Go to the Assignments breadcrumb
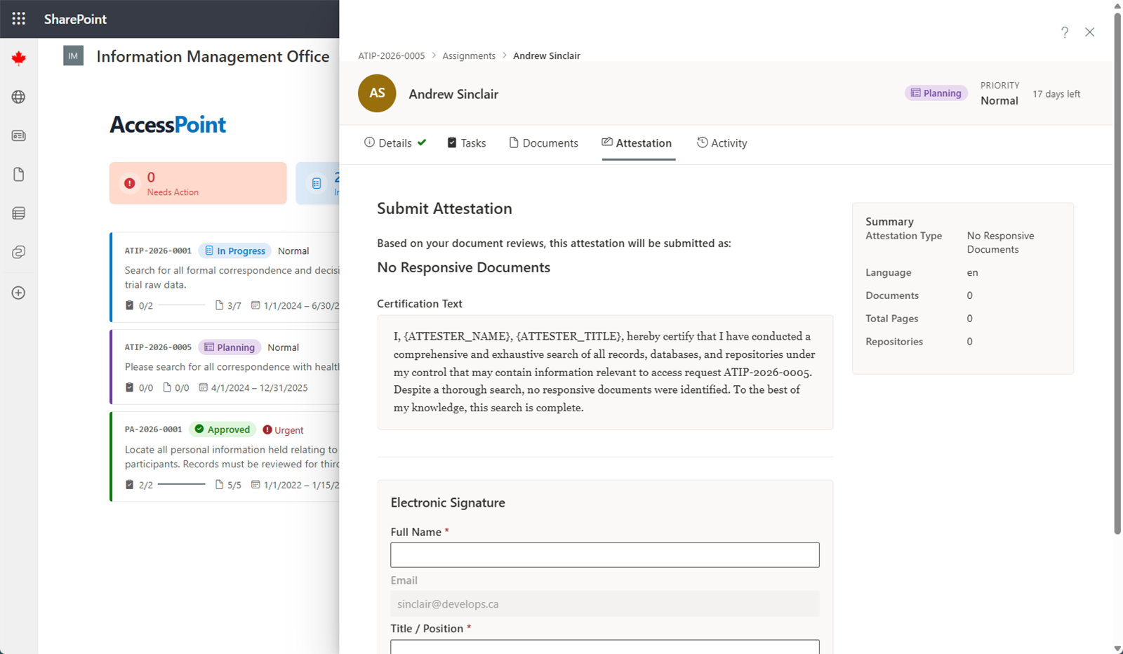 tap(468, 56)
